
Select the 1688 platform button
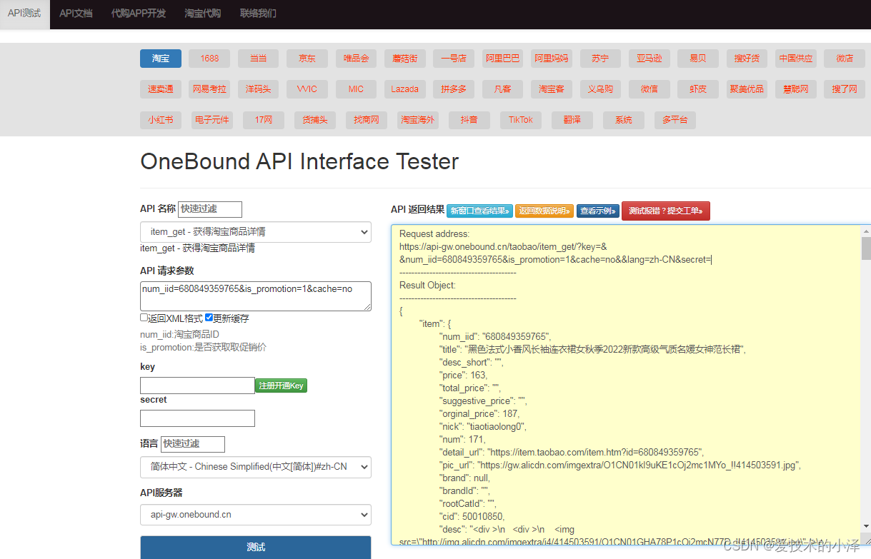209,59
